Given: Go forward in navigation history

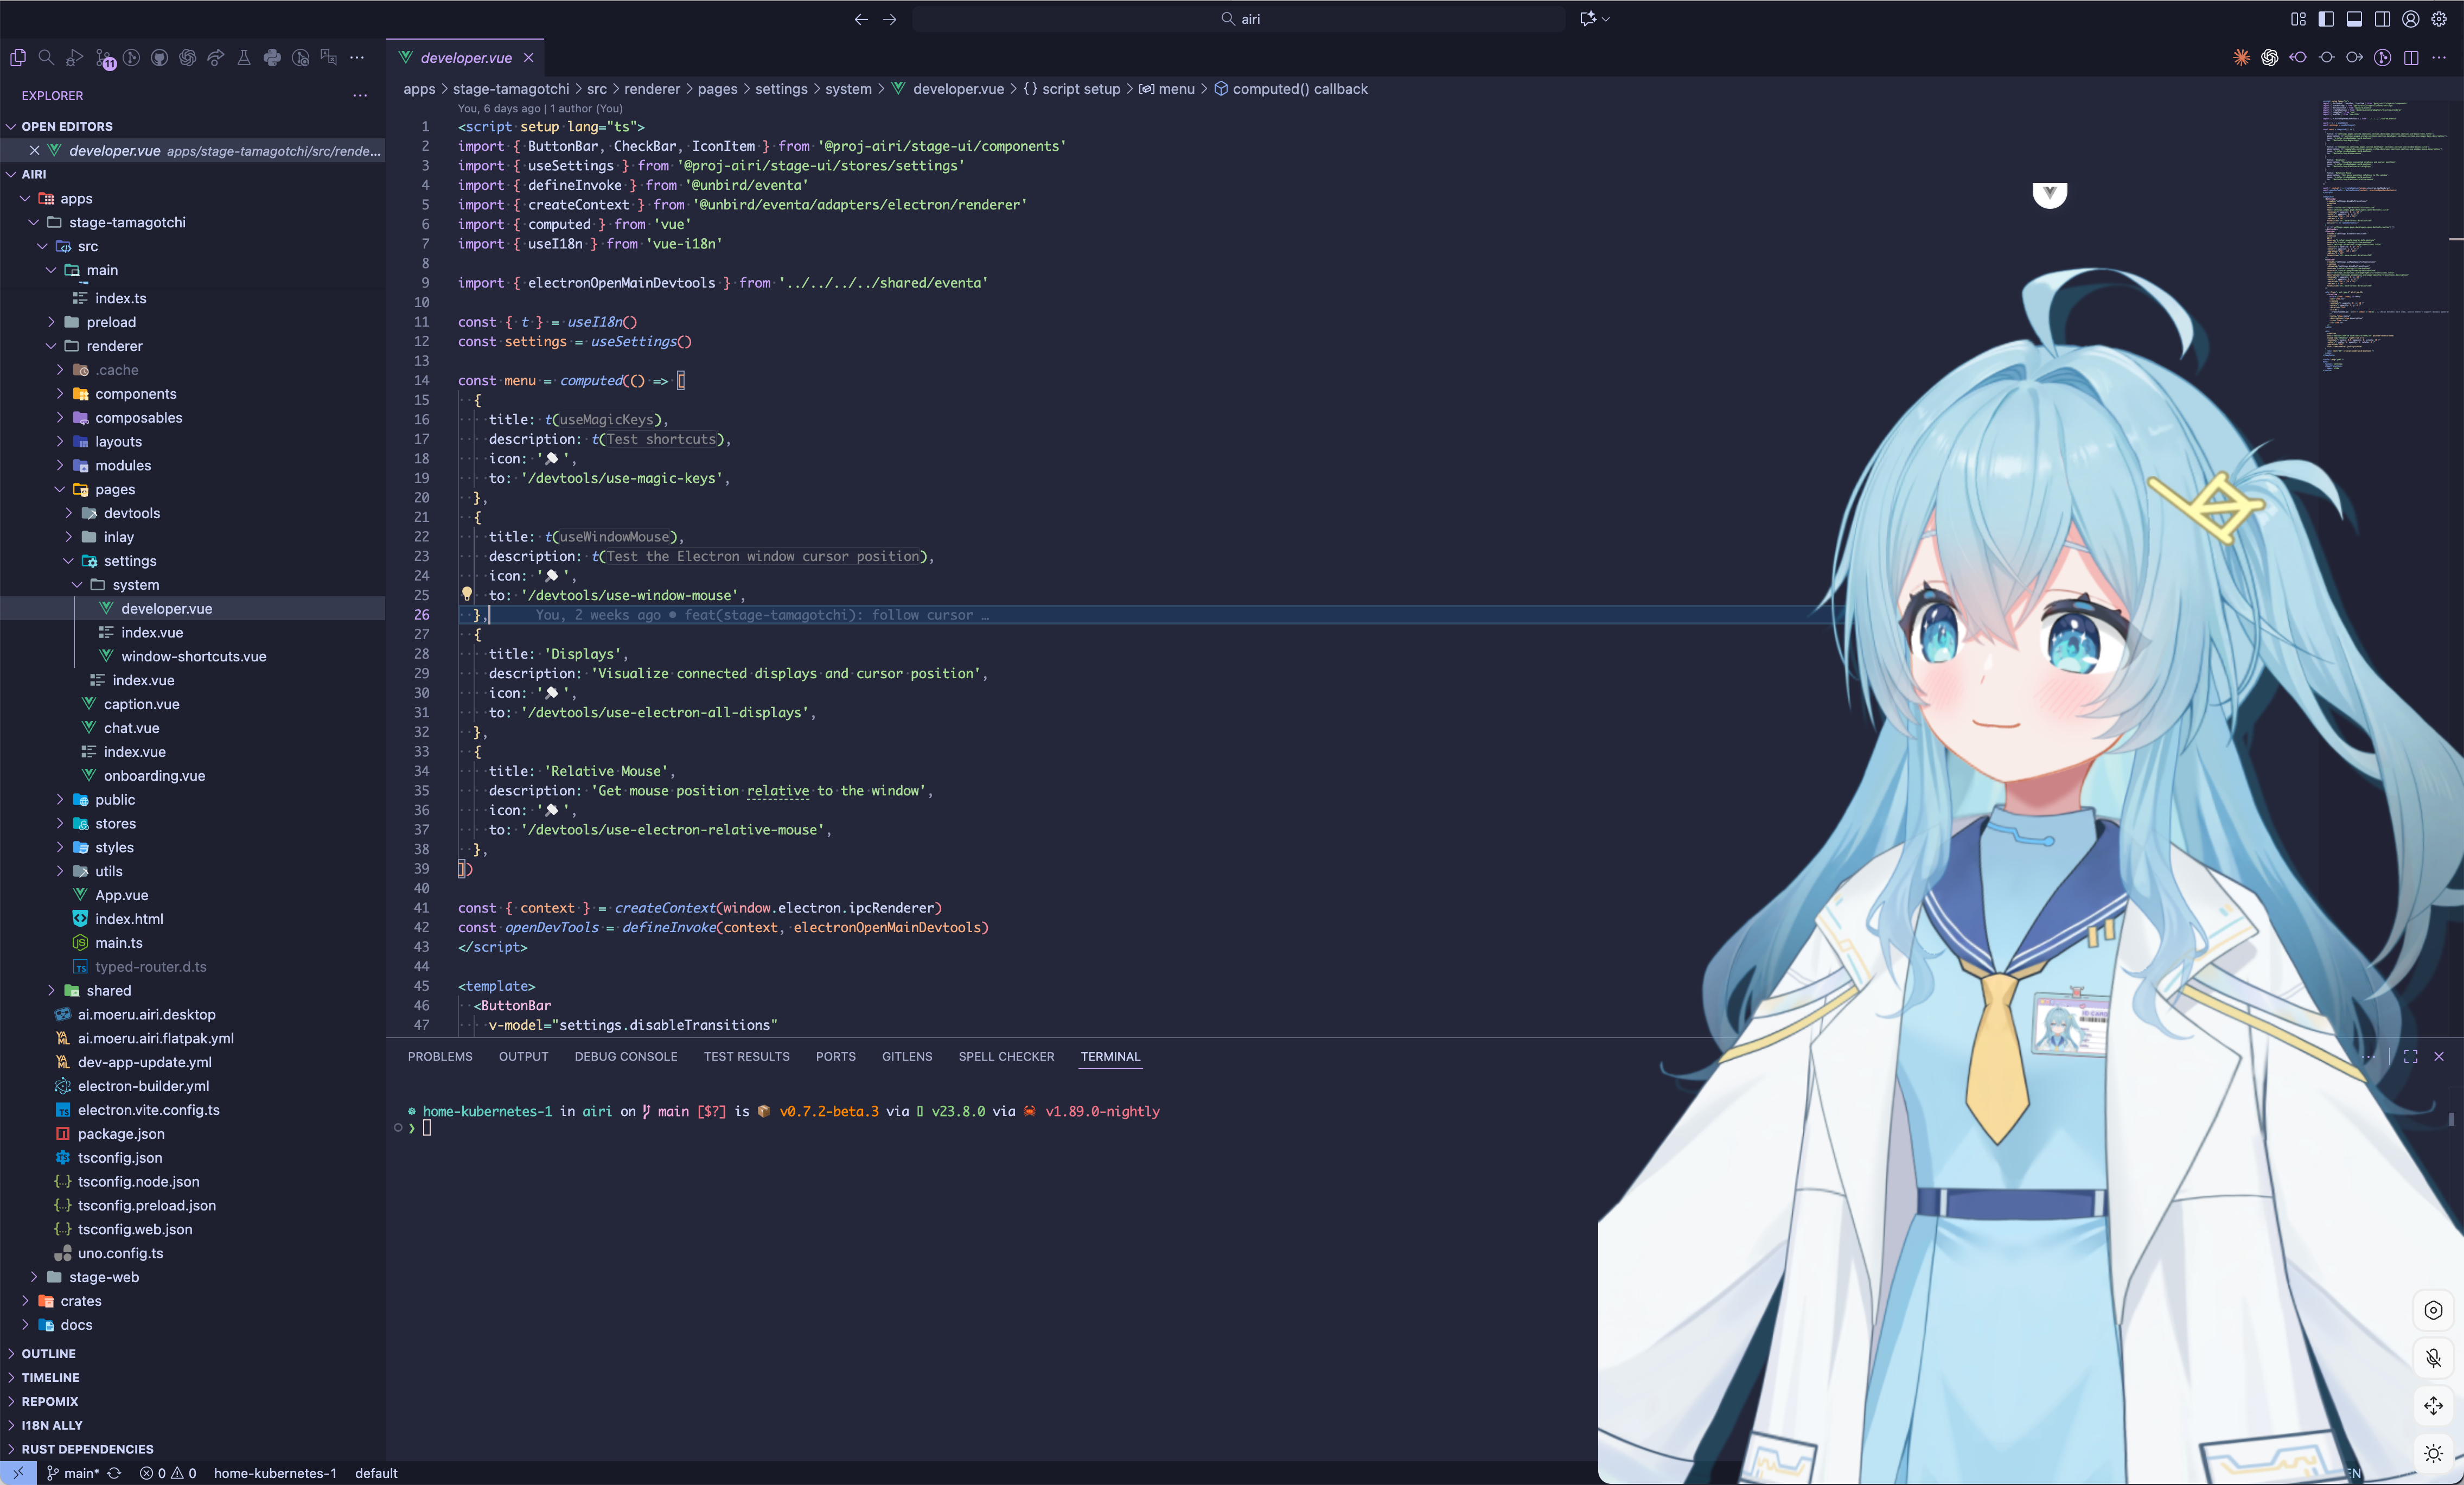Looking at the screenshot, I should [x=890, y=19].
